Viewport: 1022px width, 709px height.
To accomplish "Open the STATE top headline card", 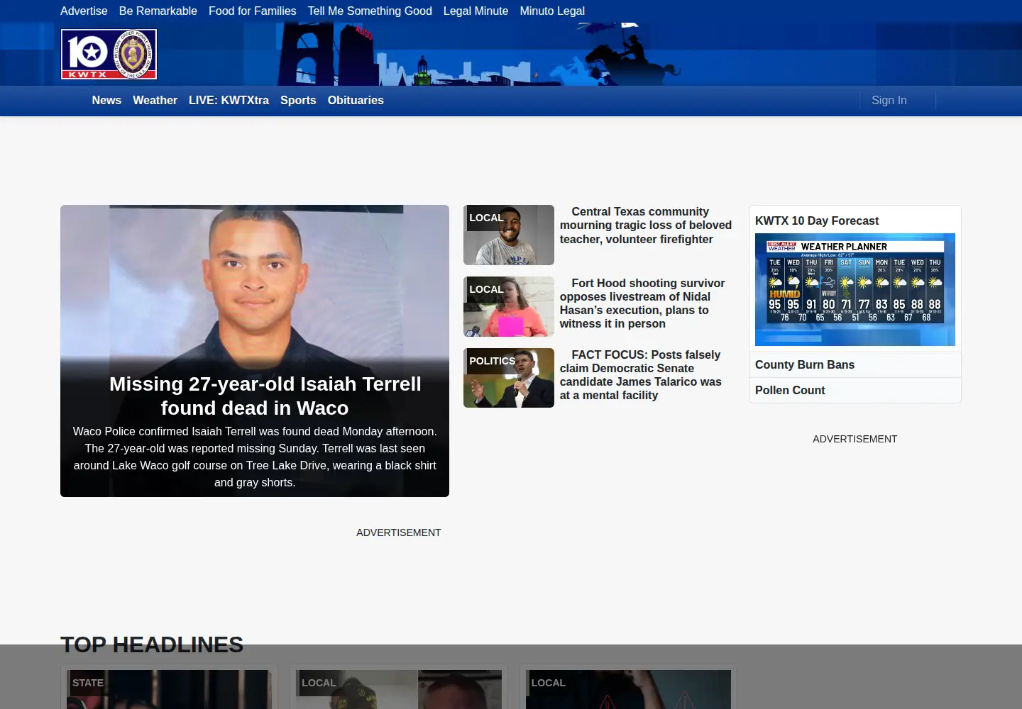I will click(x=169, y=688).
